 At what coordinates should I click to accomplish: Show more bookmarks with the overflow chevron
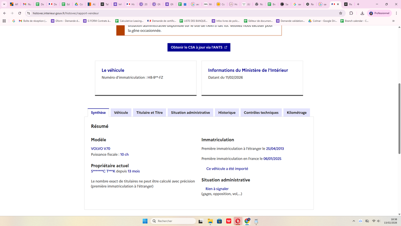tap(393, 21)
